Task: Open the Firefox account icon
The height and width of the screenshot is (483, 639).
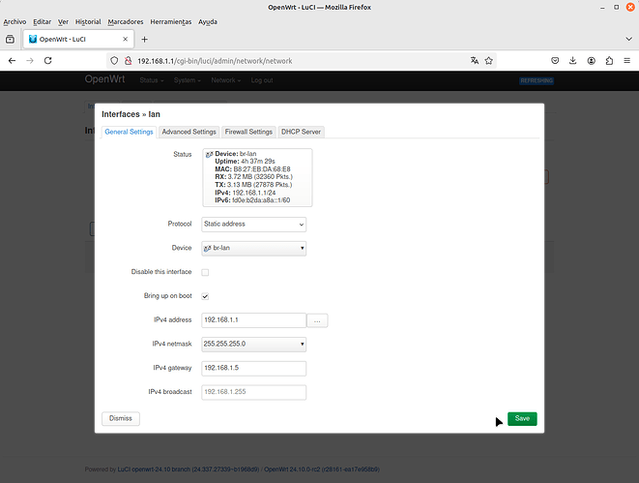Action: (591, 60)
